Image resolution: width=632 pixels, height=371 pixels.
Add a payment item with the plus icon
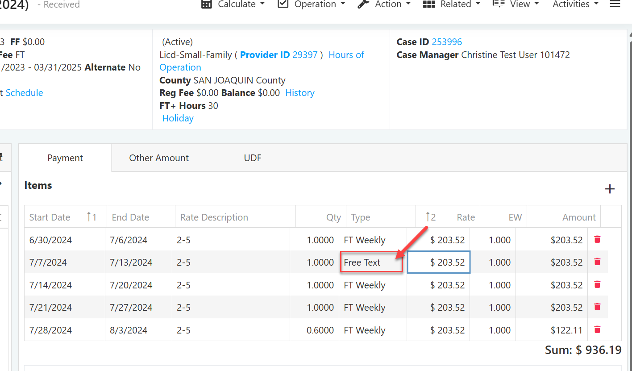click(x=610, y=188)
